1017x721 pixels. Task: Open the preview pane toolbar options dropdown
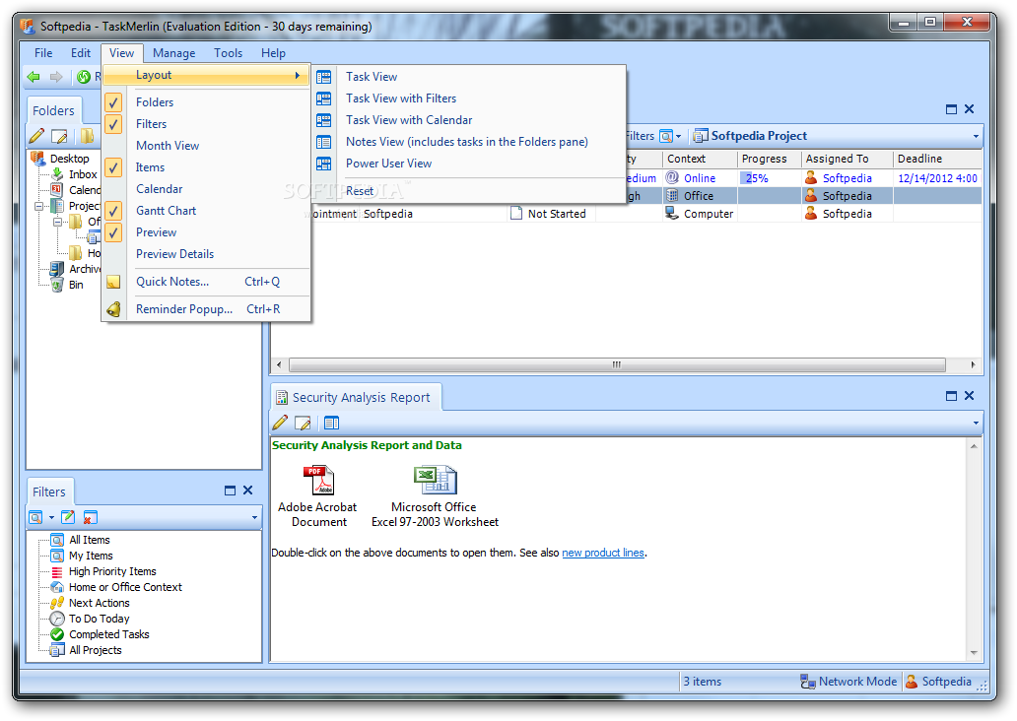(x=976, y=423)
